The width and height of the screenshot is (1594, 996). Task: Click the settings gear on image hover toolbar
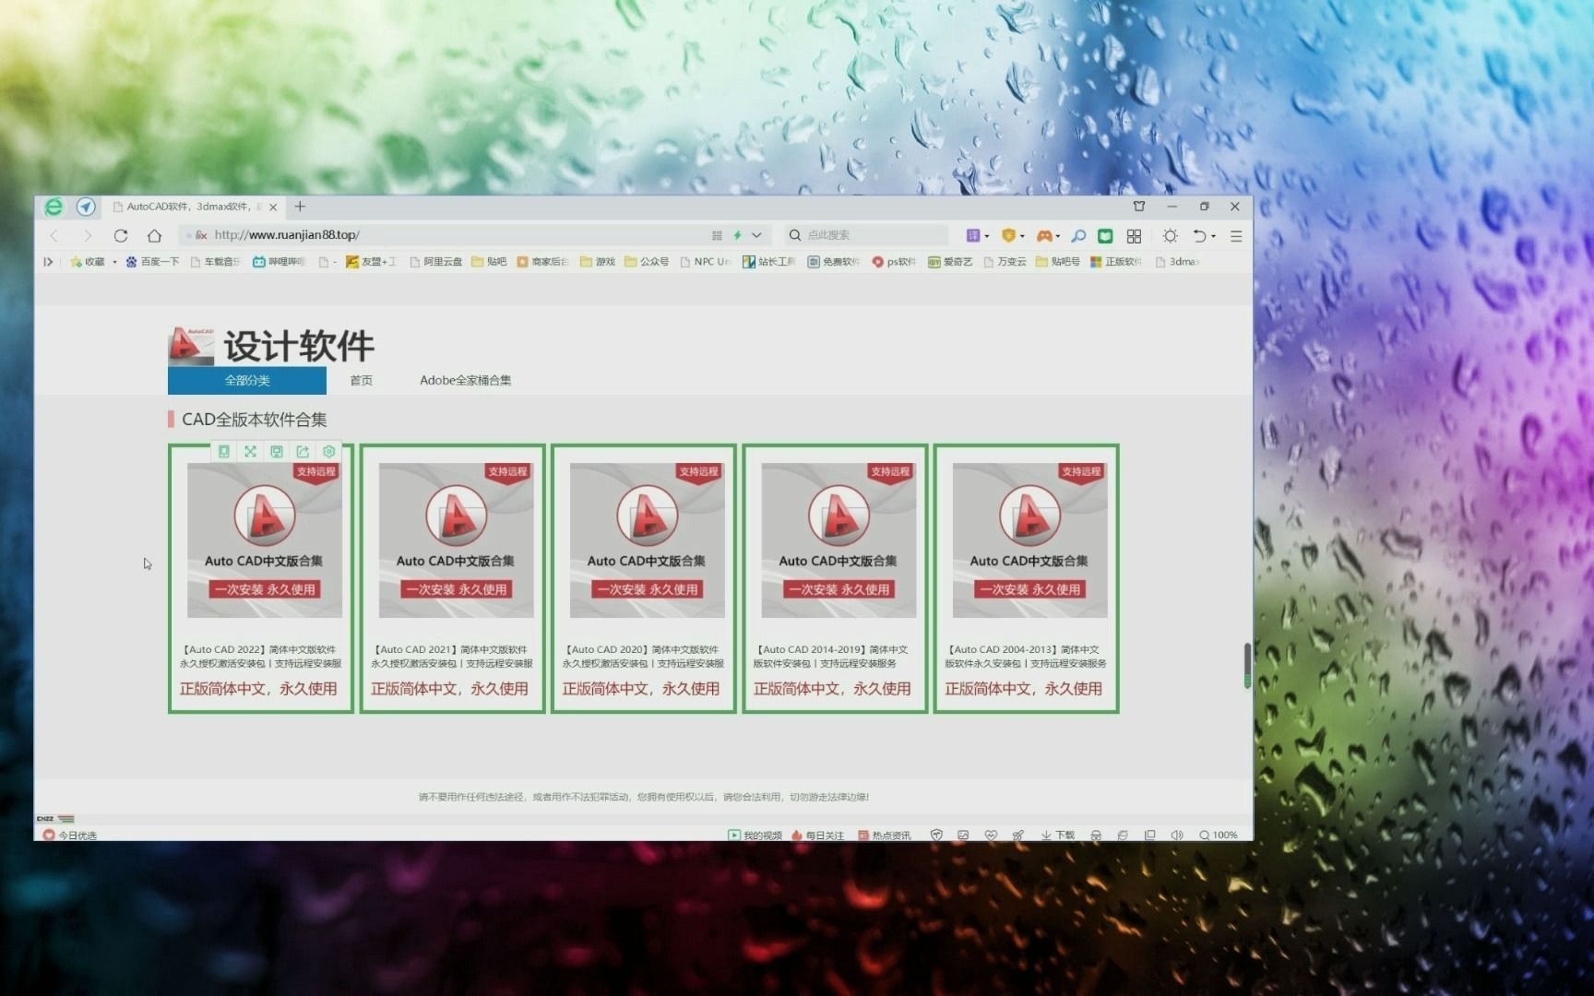[329, 452]
